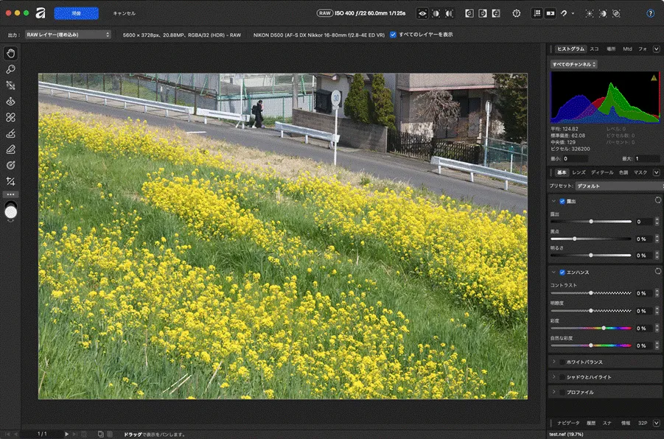The height and width of the screenshot is (439, 664).
Task: Select the Zoom tool in the left toolbar
Action: (x=10, y=69)
